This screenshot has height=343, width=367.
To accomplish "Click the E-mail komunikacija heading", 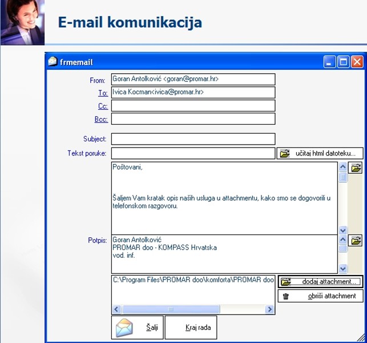I will [x=130, y=23].
